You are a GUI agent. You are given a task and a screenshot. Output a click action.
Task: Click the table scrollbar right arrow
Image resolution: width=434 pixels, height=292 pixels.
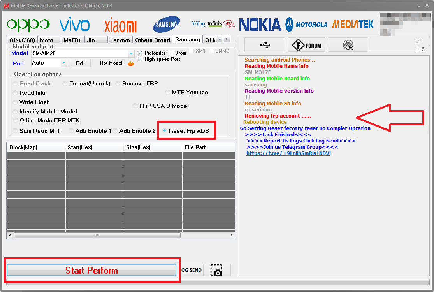(231, 235)
